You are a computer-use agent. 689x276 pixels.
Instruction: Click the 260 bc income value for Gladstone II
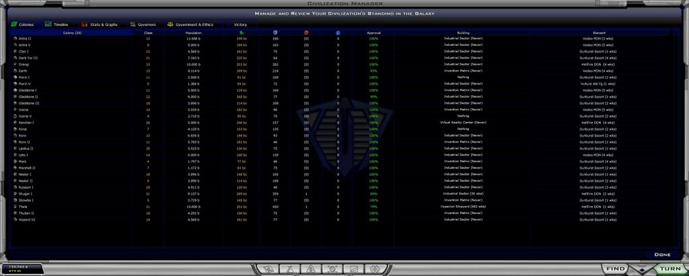point(240,97)
